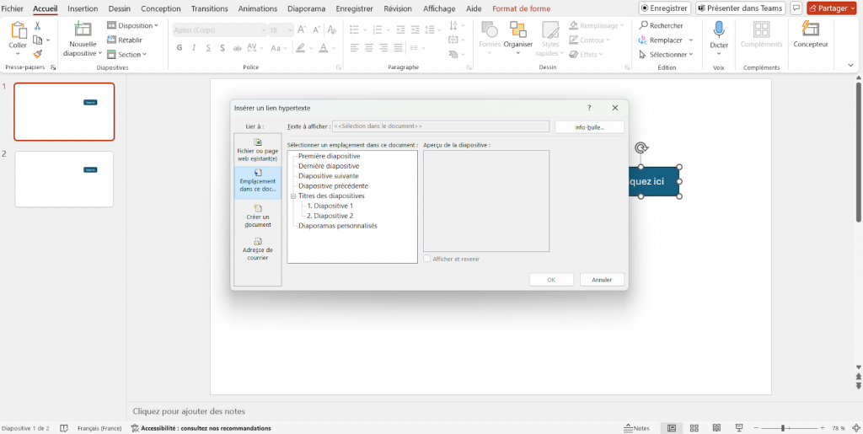
Task: Click the Nouvelle diapositive icon
Action: tap(83, 29)
